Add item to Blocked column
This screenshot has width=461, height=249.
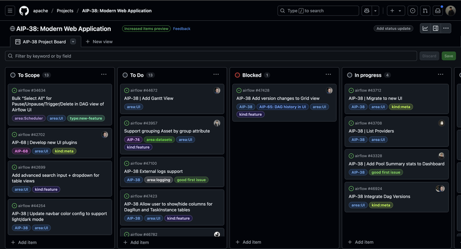pyautogui.click(x=249, y=242)
